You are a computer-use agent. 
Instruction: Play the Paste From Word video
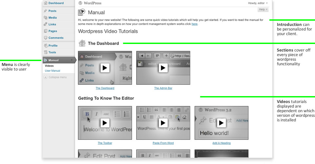click(163, 123)
